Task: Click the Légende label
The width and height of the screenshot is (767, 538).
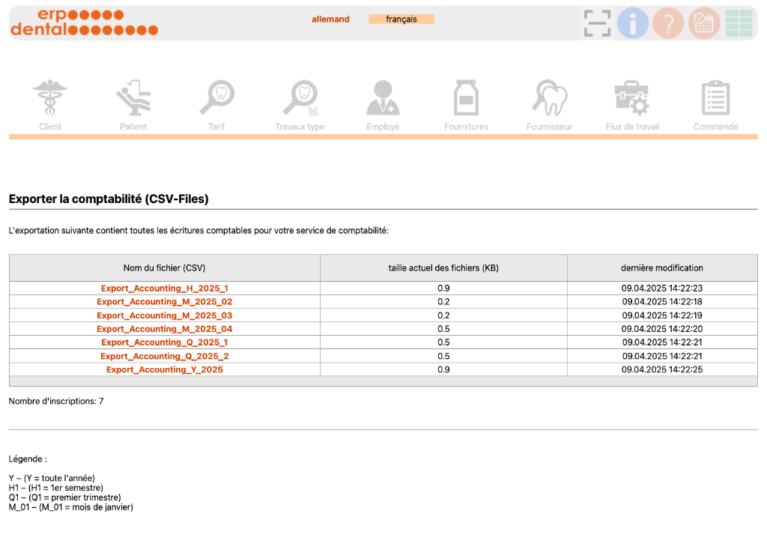Action: click(28, 459)
